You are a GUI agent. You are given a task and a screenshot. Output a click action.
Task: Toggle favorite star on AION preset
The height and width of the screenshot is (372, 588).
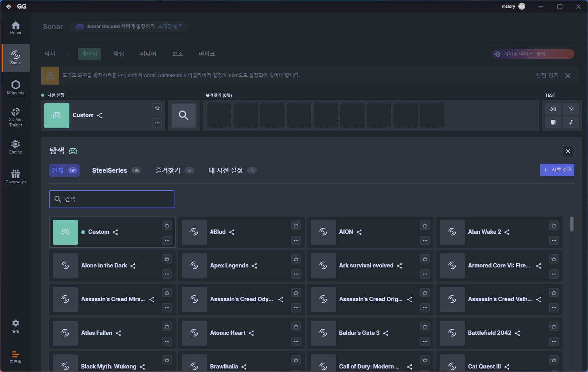[x=425, y=226]
